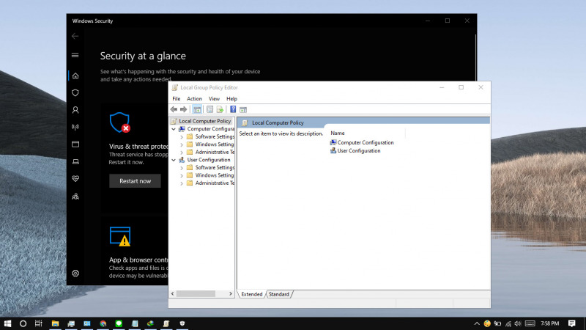Click the App & browser control heading
Image resolution: width=586 pixels, height=330 pixels.
[x=138, y=260]
